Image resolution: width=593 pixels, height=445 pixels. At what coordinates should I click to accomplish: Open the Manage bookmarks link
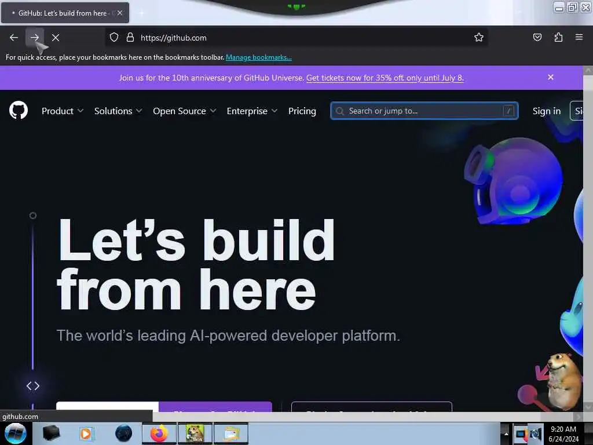pyautogui.click(x=258, y=57)
